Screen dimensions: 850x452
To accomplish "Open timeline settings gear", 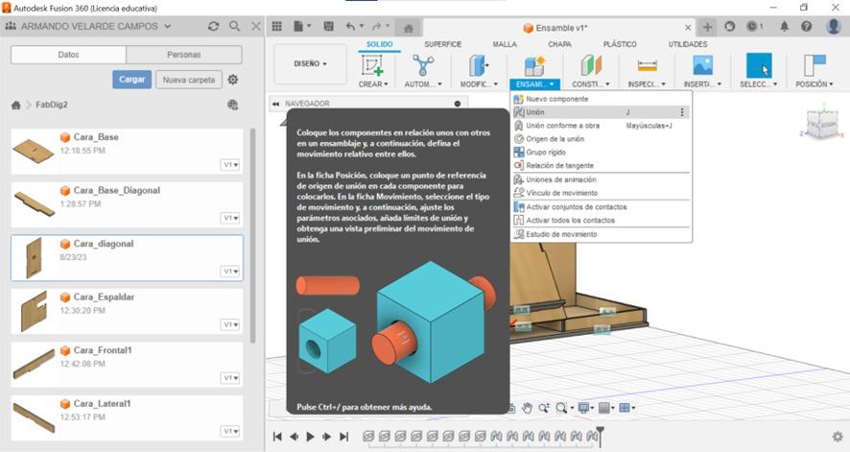I will point(838,437).
